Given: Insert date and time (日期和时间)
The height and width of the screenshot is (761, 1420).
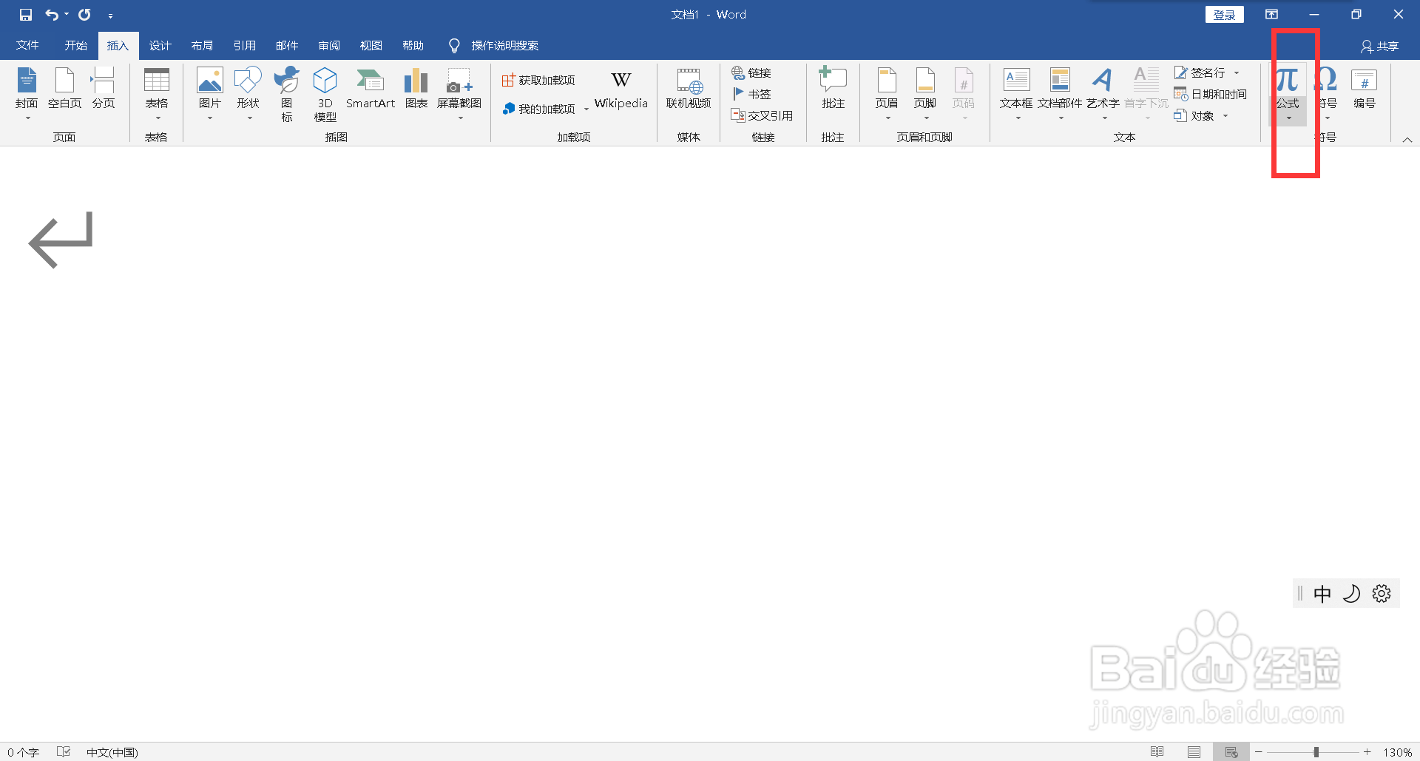Looking at the screenshot, I should [x=1210, y=94].
